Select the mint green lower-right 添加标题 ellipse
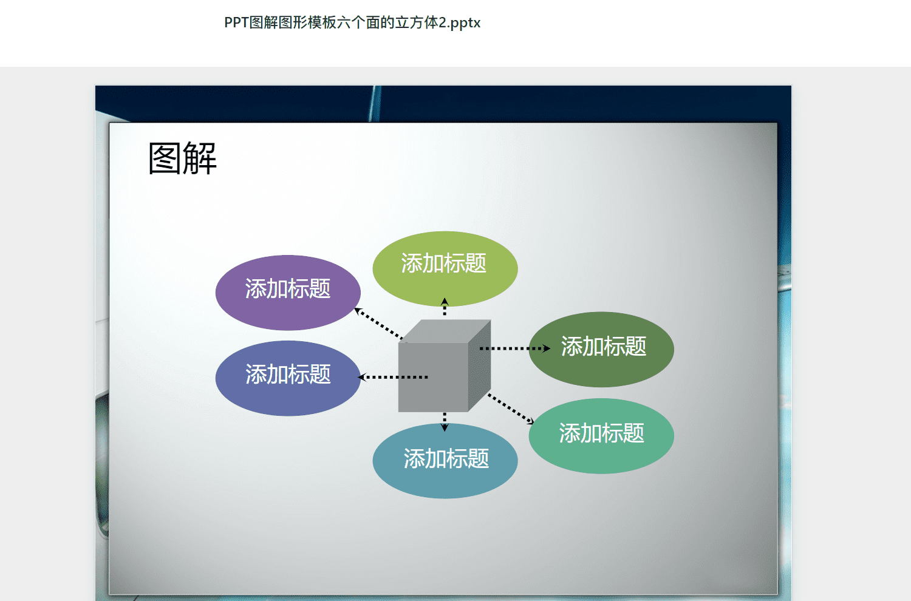This screenshot has width=911, height=601. click(x=601, y=436)
